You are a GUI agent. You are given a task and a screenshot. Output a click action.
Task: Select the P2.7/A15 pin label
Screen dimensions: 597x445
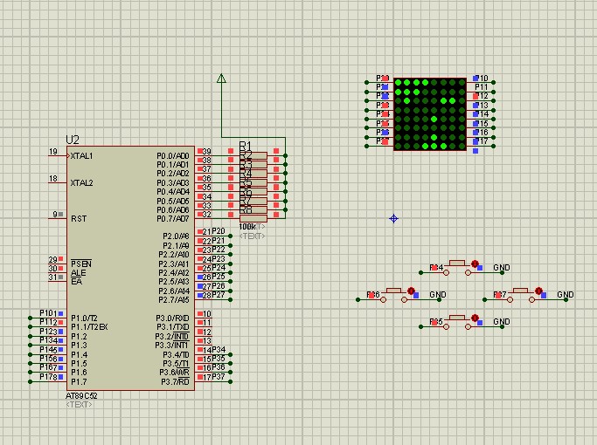tap(174, 300)
